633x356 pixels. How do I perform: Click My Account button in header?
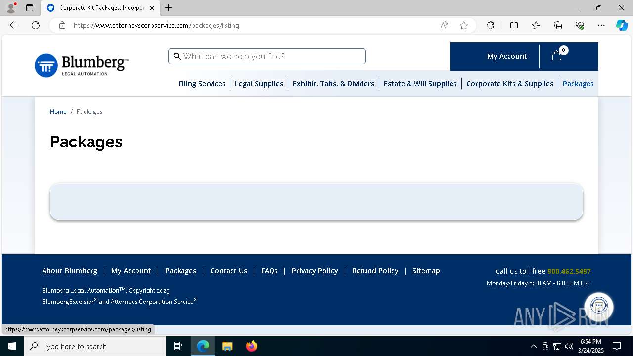507,56
